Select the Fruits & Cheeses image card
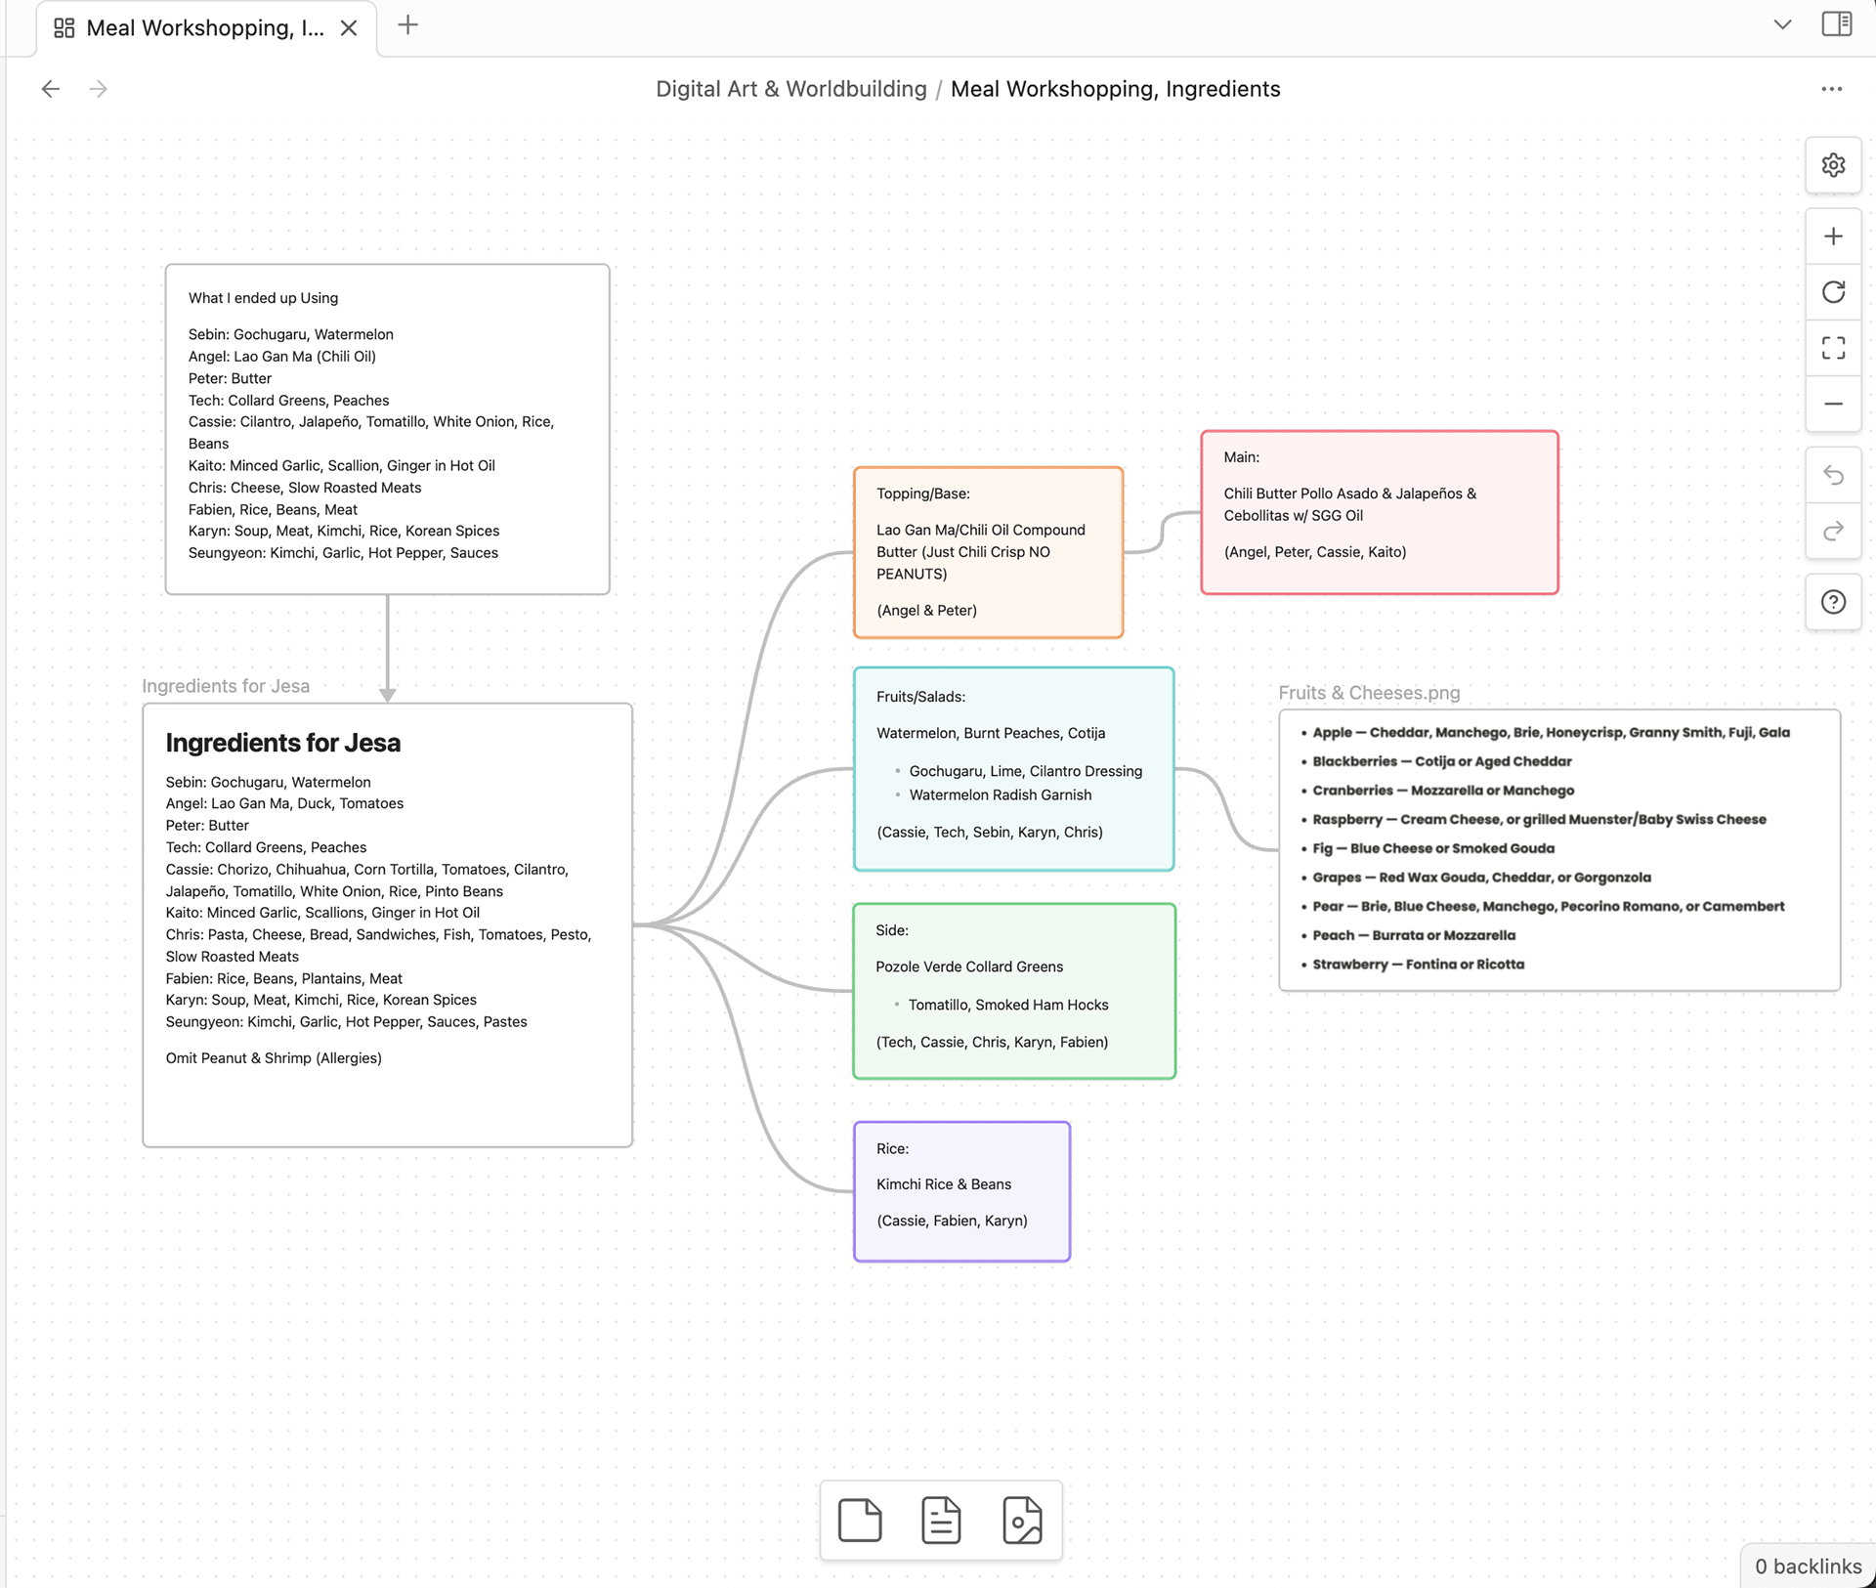 tap(1558, 849)
